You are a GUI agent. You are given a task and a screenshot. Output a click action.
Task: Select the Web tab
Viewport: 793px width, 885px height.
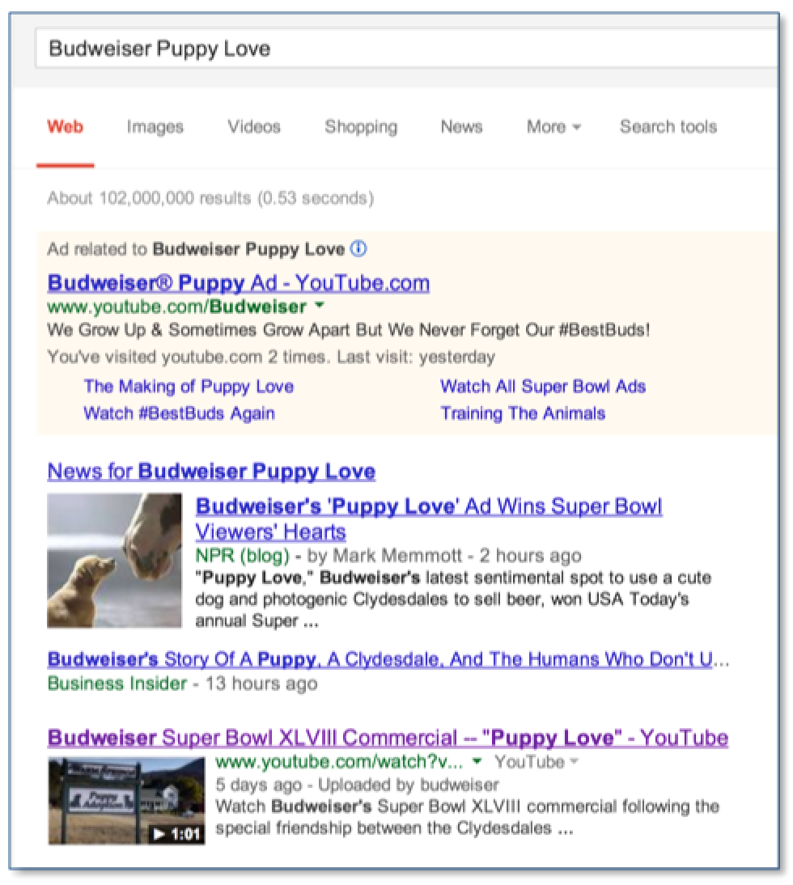point(65,127)
